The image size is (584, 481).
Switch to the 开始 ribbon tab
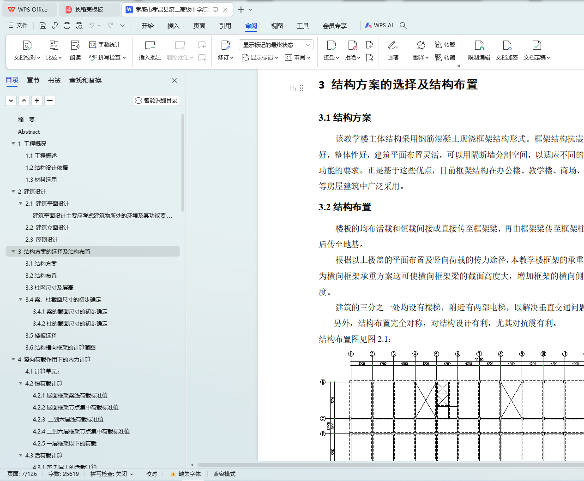[x=148, y=26]
